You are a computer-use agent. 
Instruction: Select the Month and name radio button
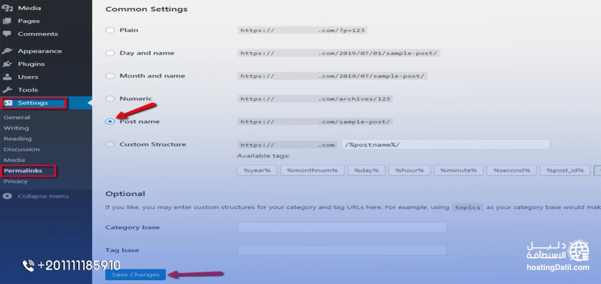coord(110,76)
